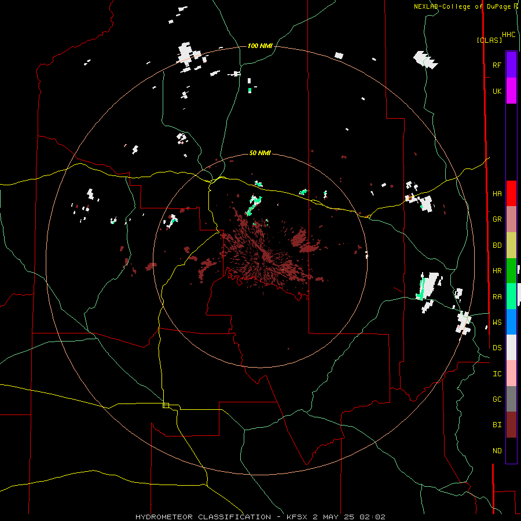The image size is (521, 521).
Task: Select the WS wet snow blue swatch
Action: [x=511, y=322]
